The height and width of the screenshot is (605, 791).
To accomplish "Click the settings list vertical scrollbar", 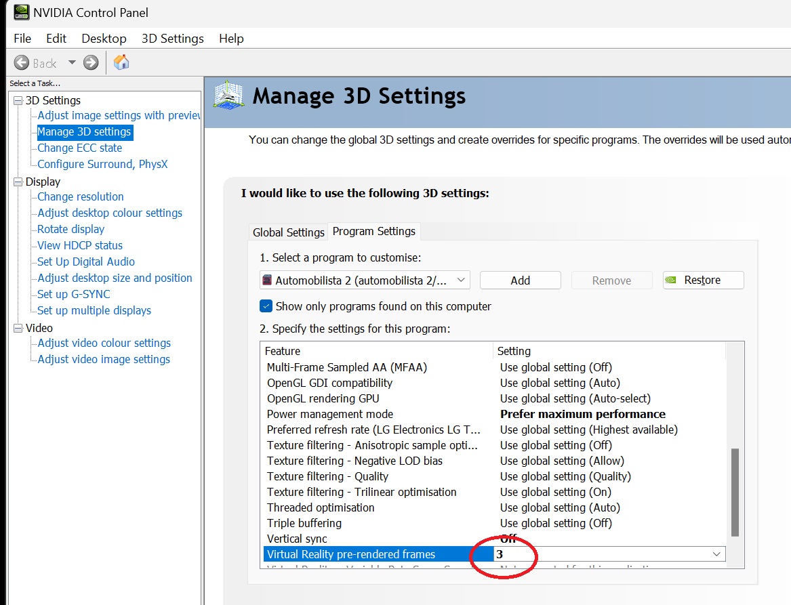I will click(735, 491).
